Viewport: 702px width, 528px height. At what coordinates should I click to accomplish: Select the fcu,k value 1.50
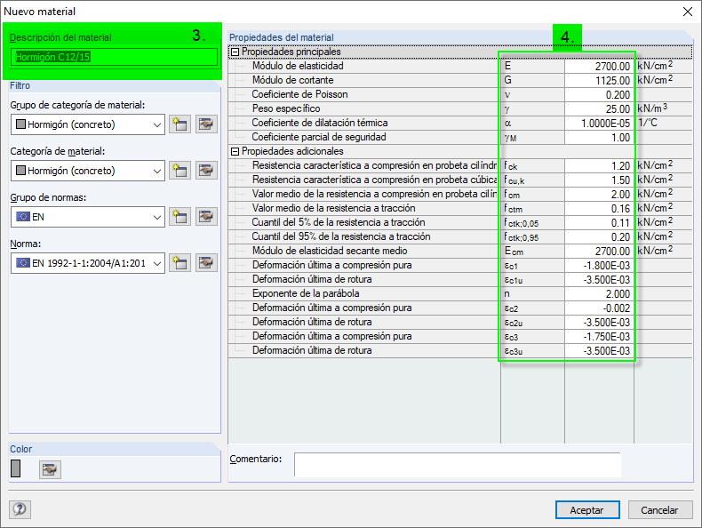tap(599, 180)
